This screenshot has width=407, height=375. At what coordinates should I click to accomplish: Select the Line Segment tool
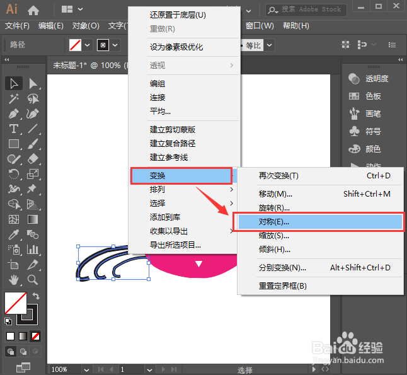point(33,129)
